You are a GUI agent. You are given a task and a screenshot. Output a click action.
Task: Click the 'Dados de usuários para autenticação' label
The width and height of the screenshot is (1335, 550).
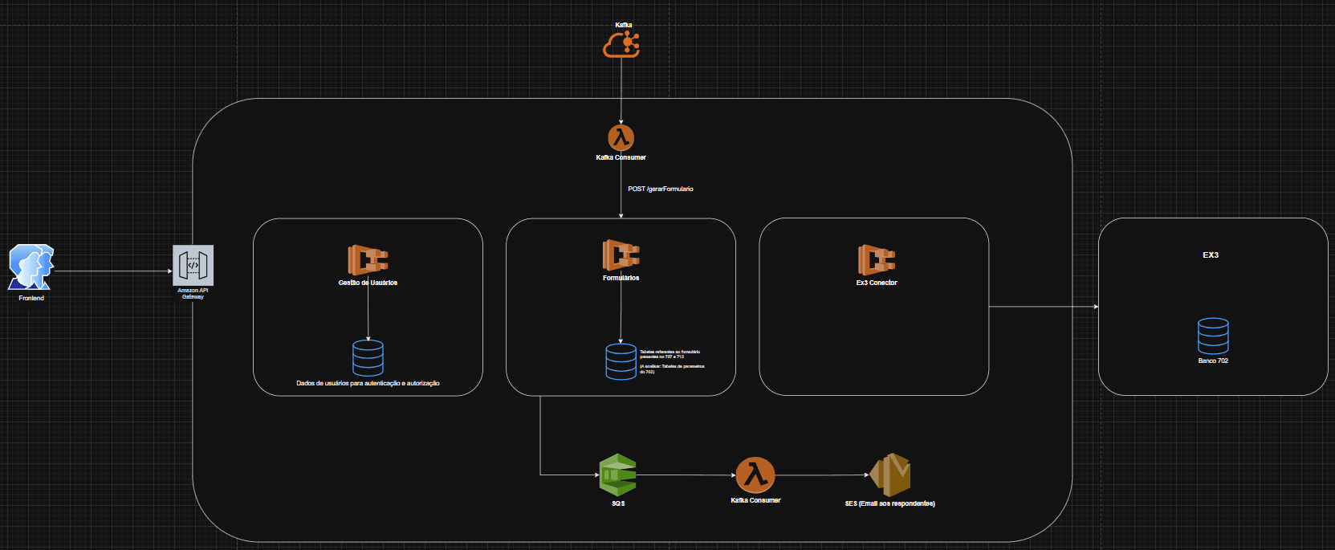pos(368,384)
